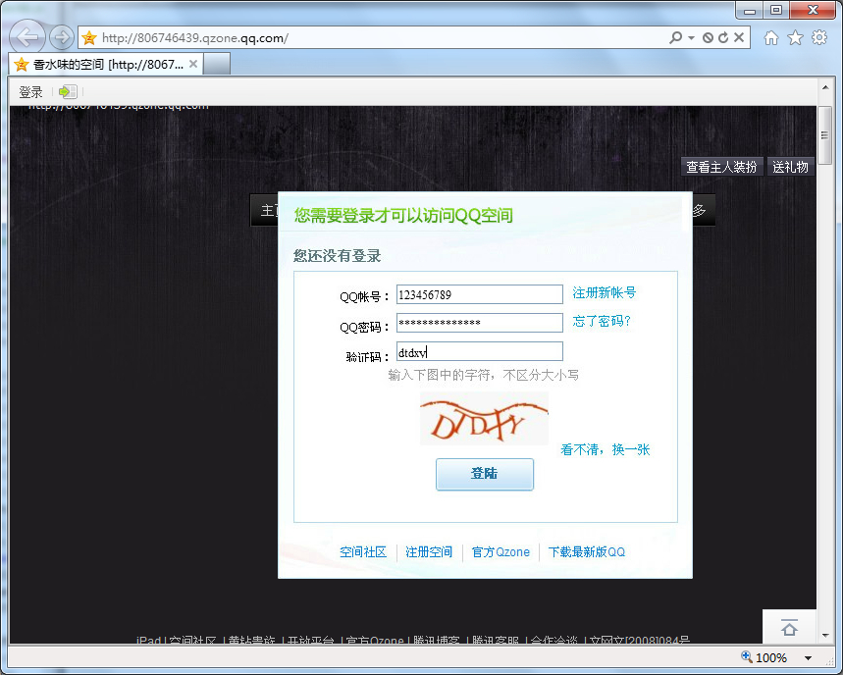Open a new blank tab
Image resolution: width=843 pixels, height=675 pixels.
pyautogui.click(x=217, y=64)
